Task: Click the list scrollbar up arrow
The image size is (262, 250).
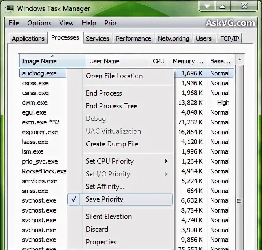Action: tap(240, 60)
